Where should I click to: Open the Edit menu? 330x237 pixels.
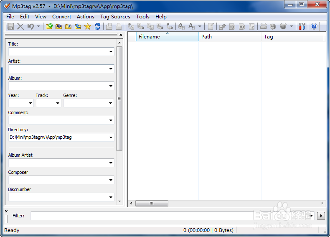(x=25, y=17)
